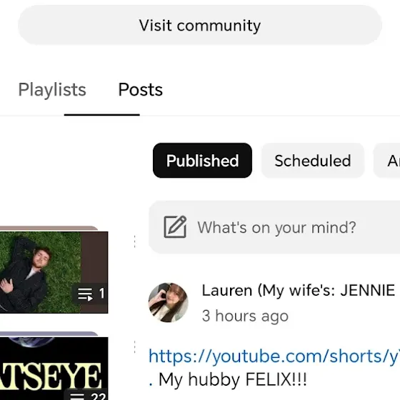Click the playlist count icon showing 22
This screenshot has width=400, height=400.
(87, 395)
